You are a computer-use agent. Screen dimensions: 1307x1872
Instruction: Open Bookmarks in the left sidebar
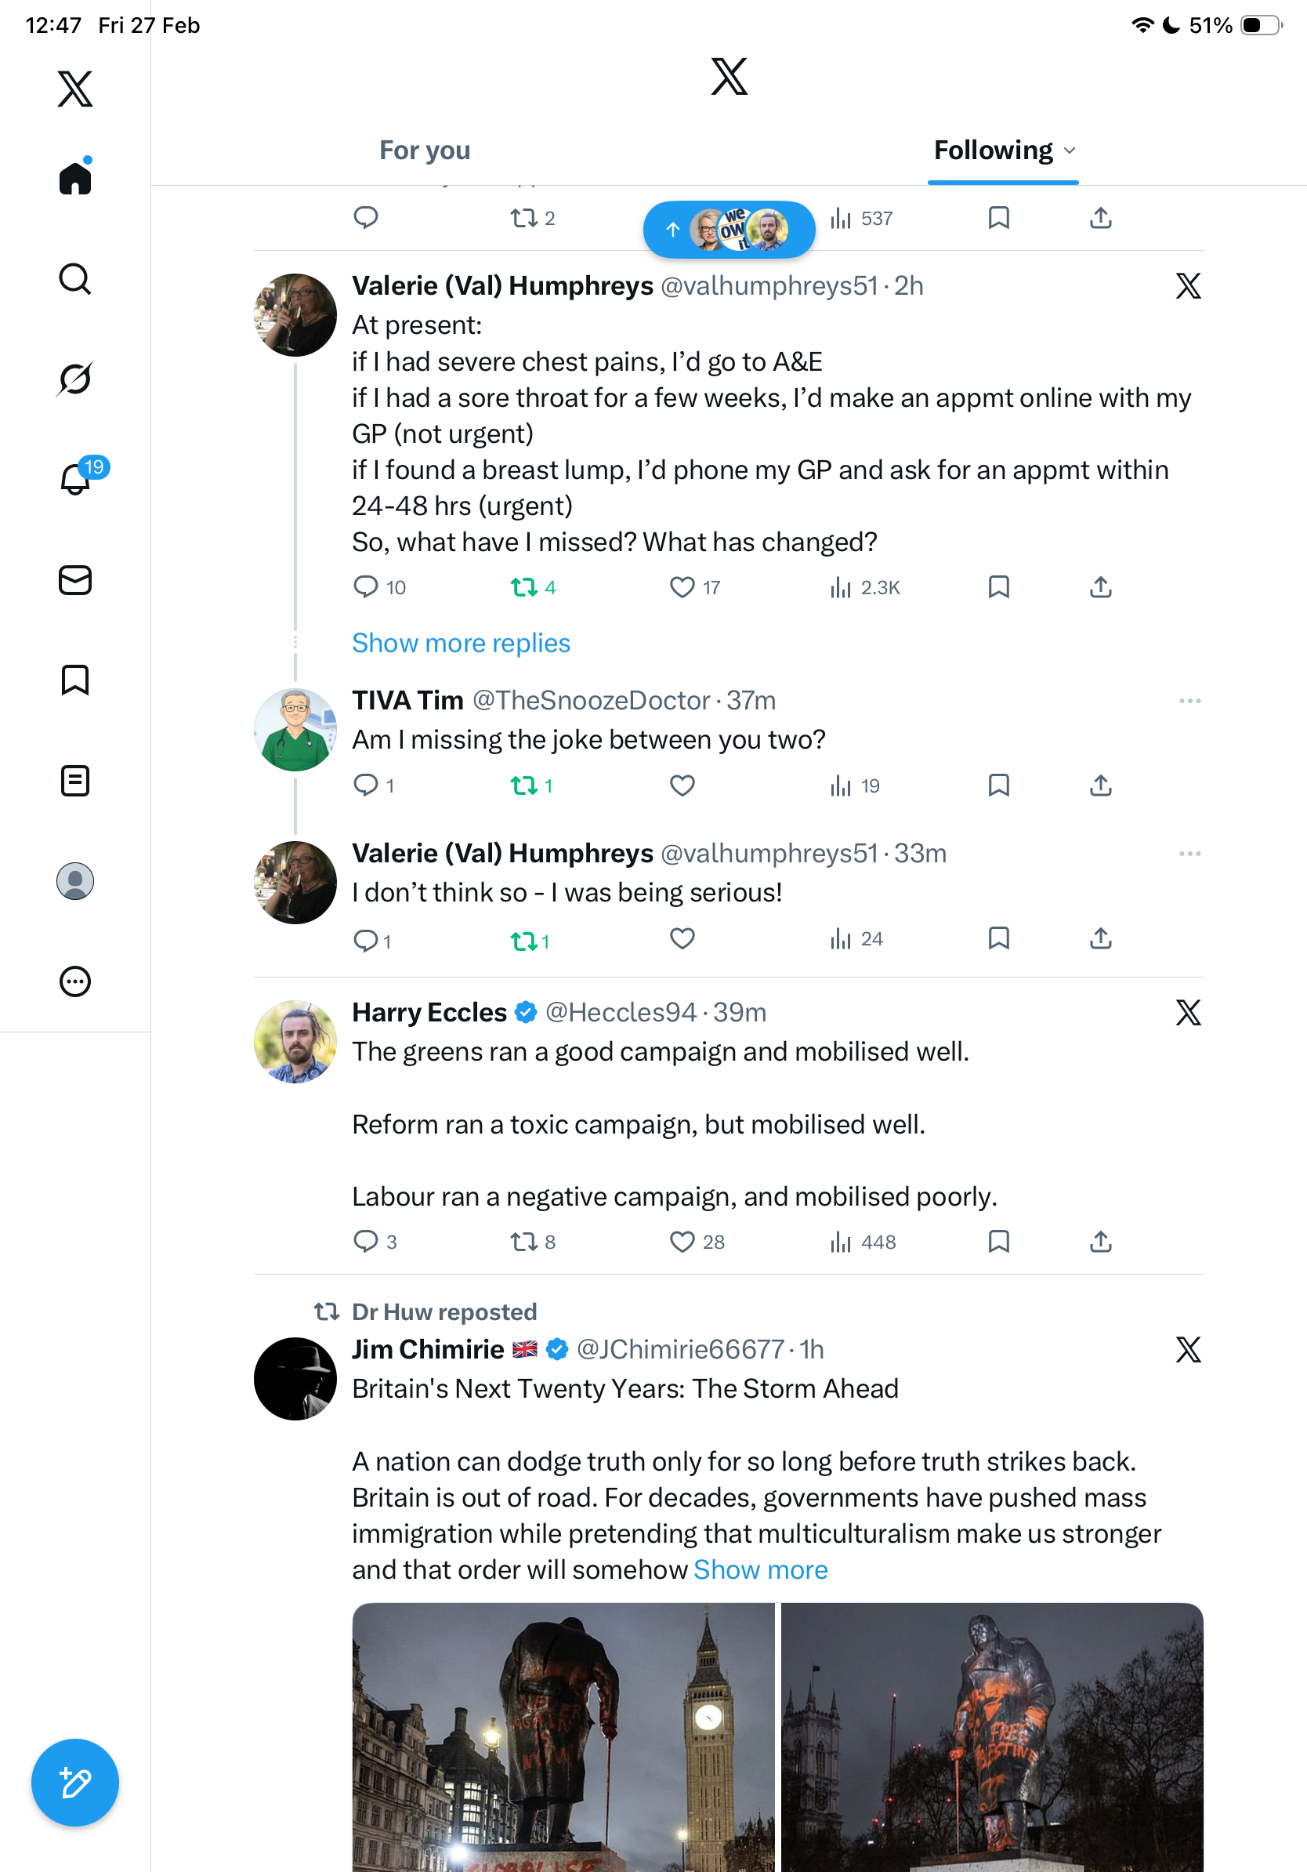pos(75,680)
